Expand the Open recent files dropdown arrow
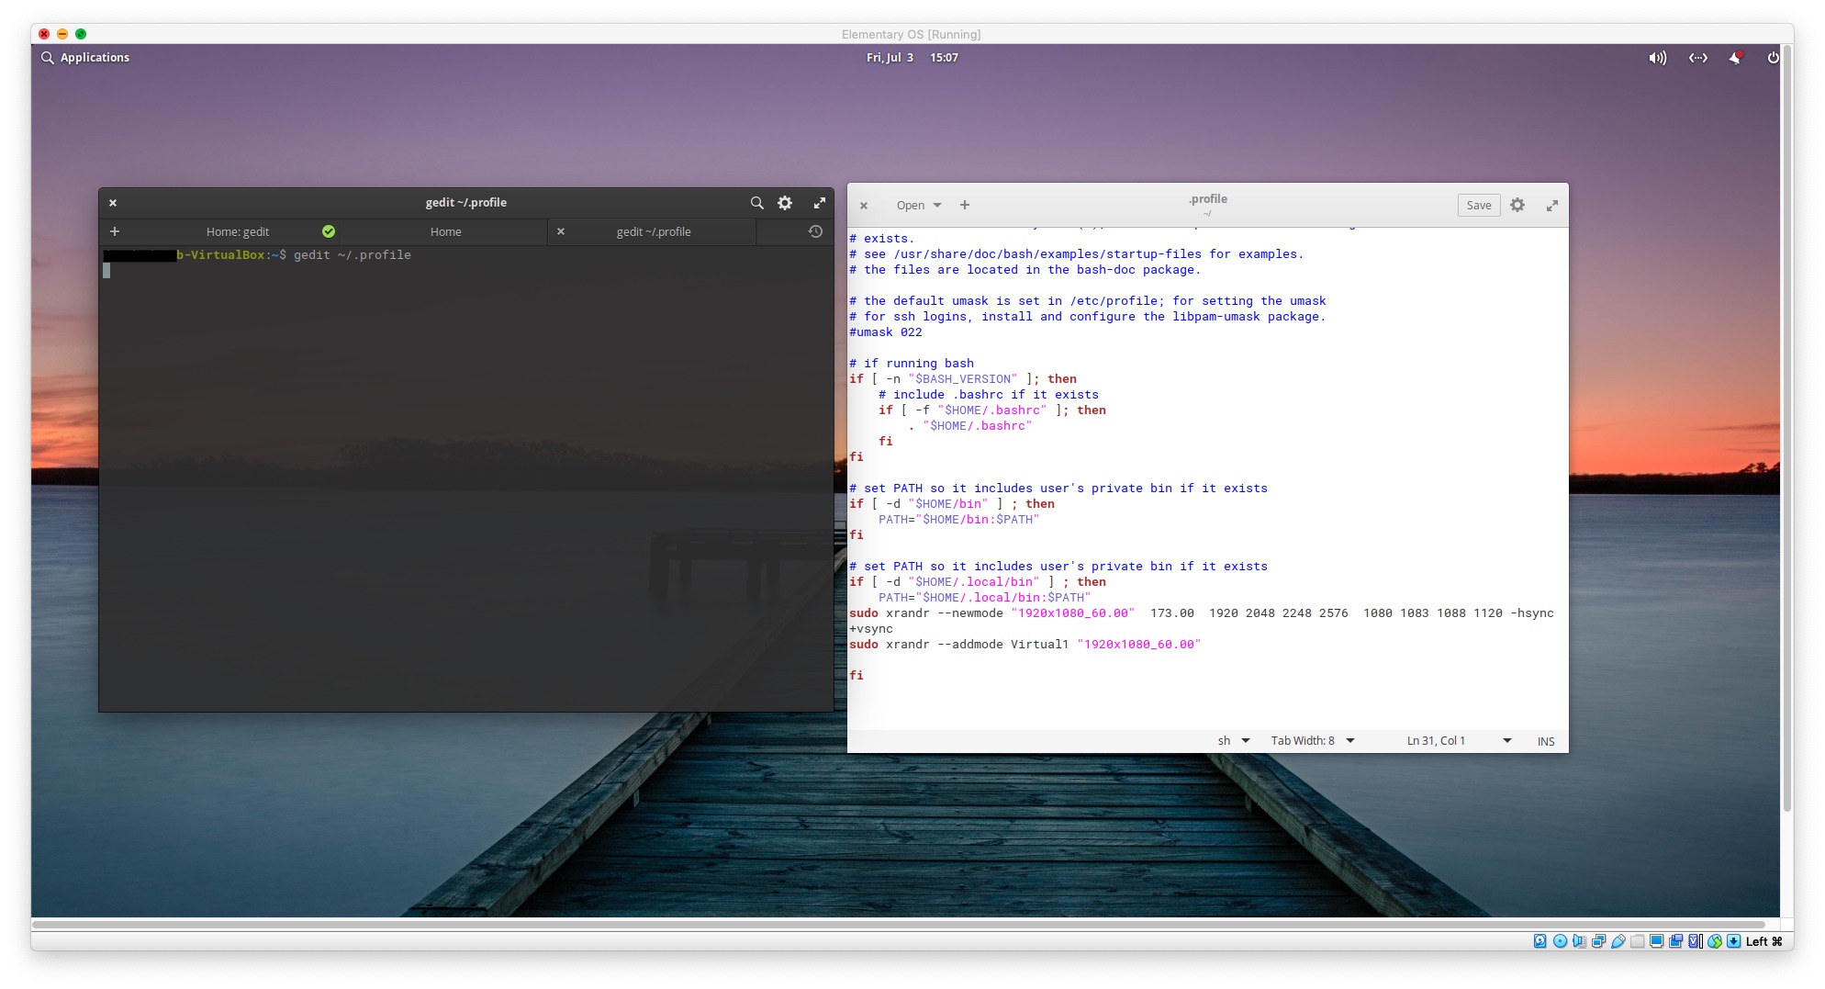1825x989 pixels. point(937,205)
